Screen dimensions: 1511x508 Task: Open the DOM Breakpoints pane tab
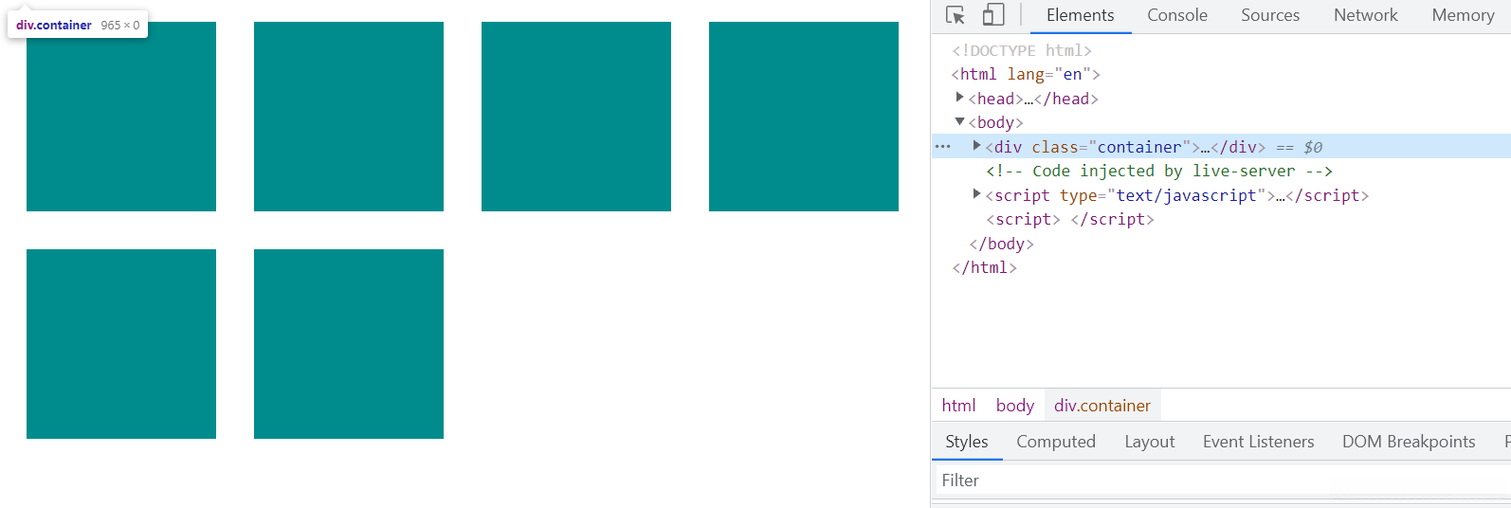click(1409, 442)
